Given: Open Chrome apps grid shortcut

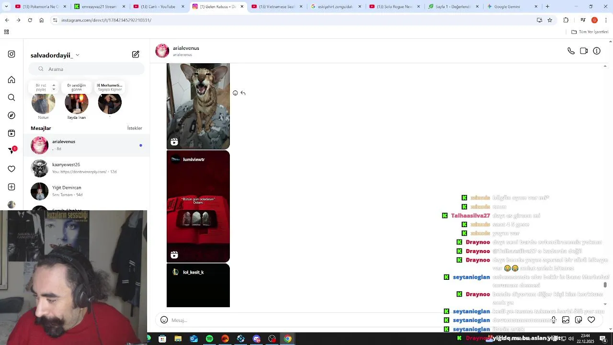Looking at the screenshot, I should (x=6, y=32).
